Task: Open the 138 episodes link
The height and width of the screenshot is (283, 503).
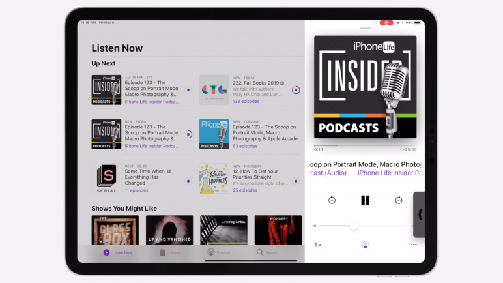Action: tap(246, 102)
